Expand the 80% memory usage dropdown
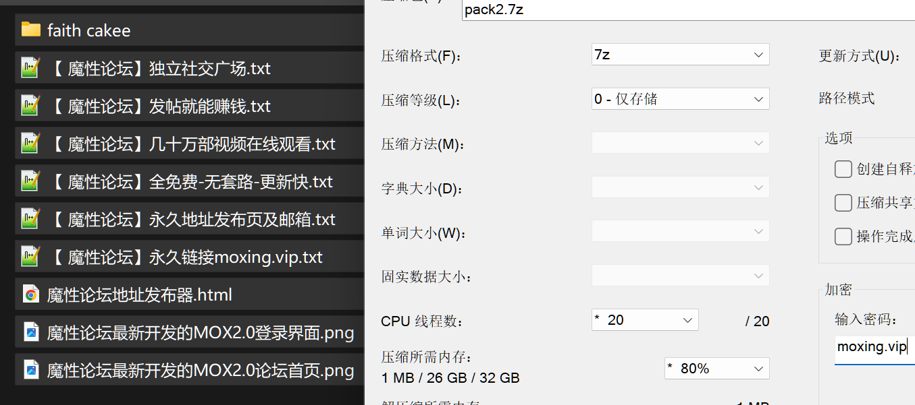 tap(717, 369)
